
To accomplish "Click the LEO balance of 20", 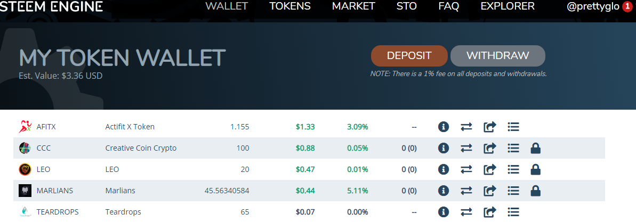I will tap(245, 169).
